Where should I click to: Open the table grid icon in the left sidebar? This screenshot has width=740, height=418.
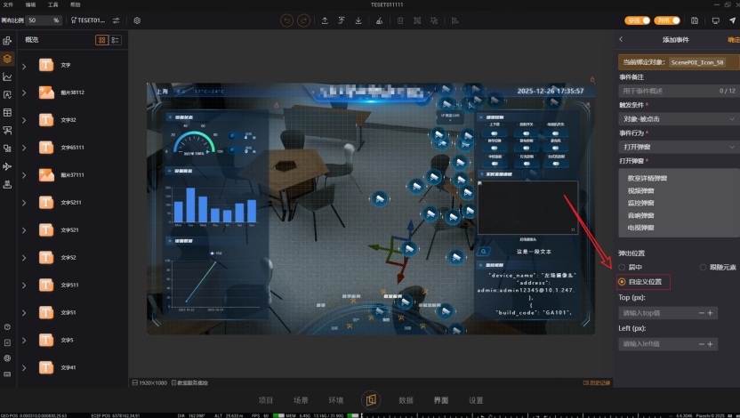pos(7,113)
